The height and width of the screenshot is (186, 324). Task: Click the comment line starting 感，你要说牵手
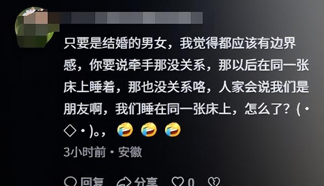186,65
